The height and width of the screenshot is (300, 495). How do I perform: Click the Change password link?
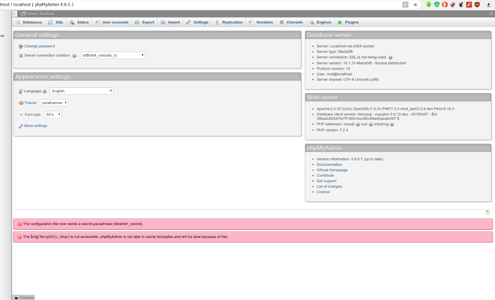point(40,46)
